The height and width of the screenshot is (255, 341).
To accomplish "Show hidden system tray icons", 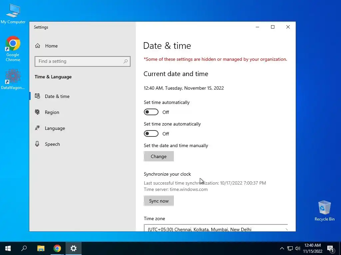I will pos(282,248).
